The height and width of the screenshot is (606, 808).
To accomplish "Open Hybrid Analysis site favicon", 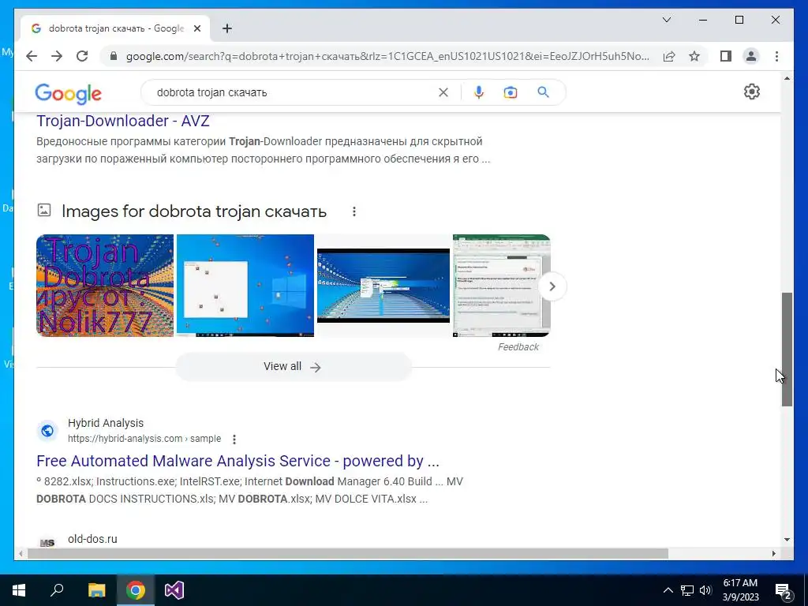I will [x=47, y=431].
